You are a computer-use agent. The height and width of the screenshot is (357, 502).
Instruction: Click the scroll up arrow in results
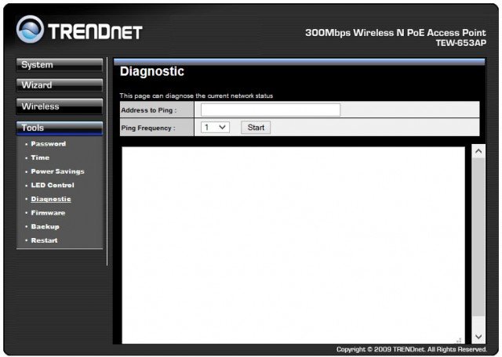coord(478,150)
